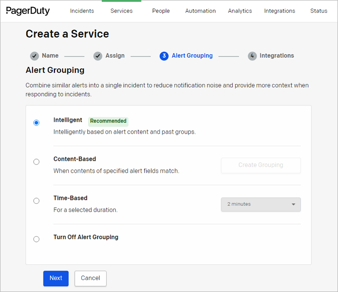Open the Incidents menu
Image resolution: width=338 pixels, height=292 pixels.
(82, 11)
